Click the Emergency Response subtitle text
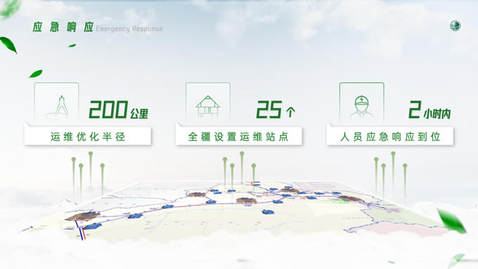The height and width of the screenshot is (269, 478). click(129, 29)
